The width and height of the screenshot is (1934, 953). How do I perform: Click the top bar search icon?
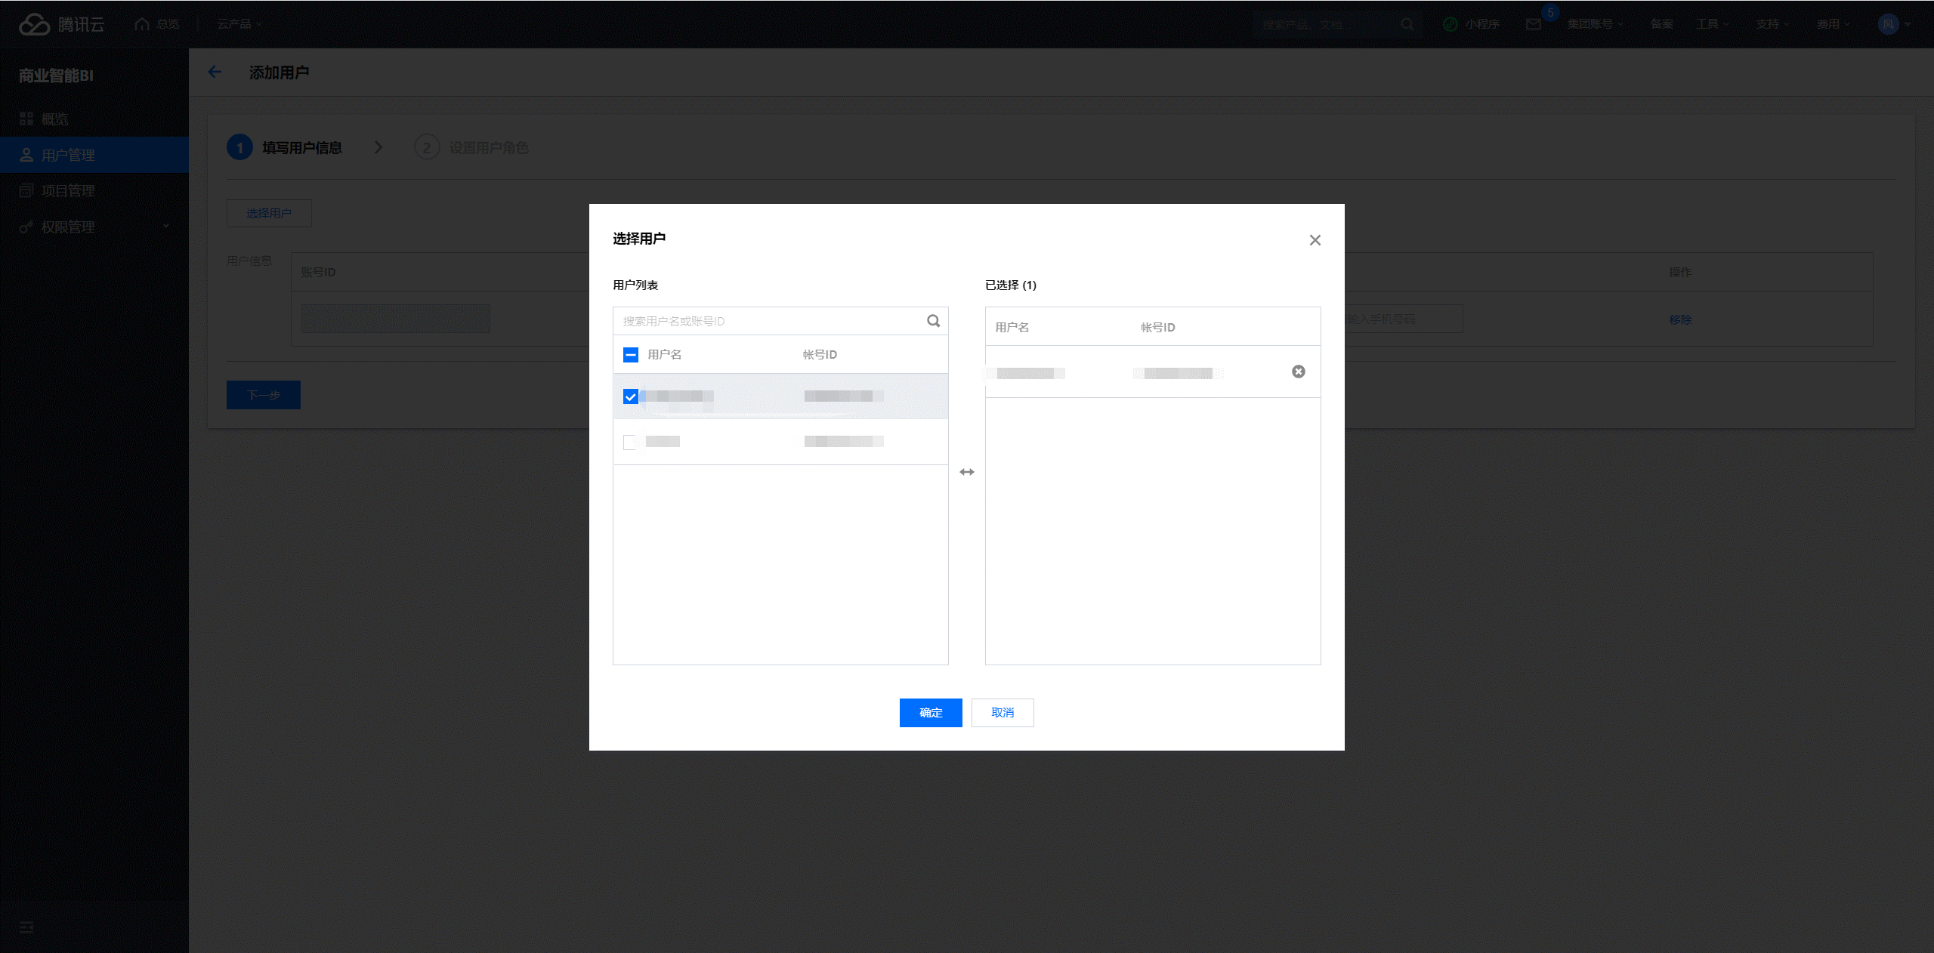(x=1407, y=24)
